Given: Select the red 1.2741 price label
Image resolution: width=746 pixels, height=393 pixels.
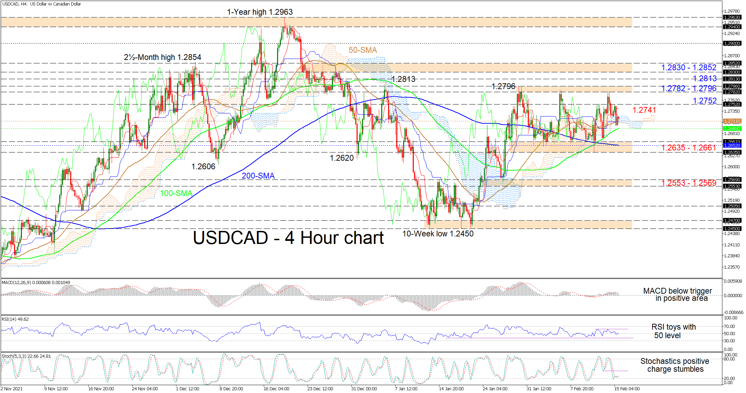Looking at the screenshot, I should [x=644, y=110].
